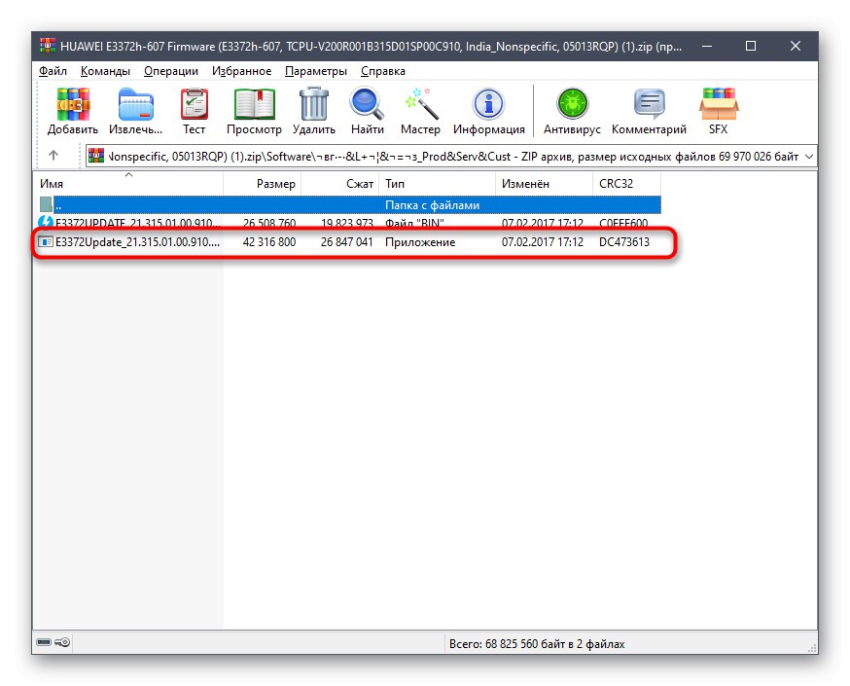
Task: Launch the Мастер wizard wand icon
Action: (x=421, y=103)
